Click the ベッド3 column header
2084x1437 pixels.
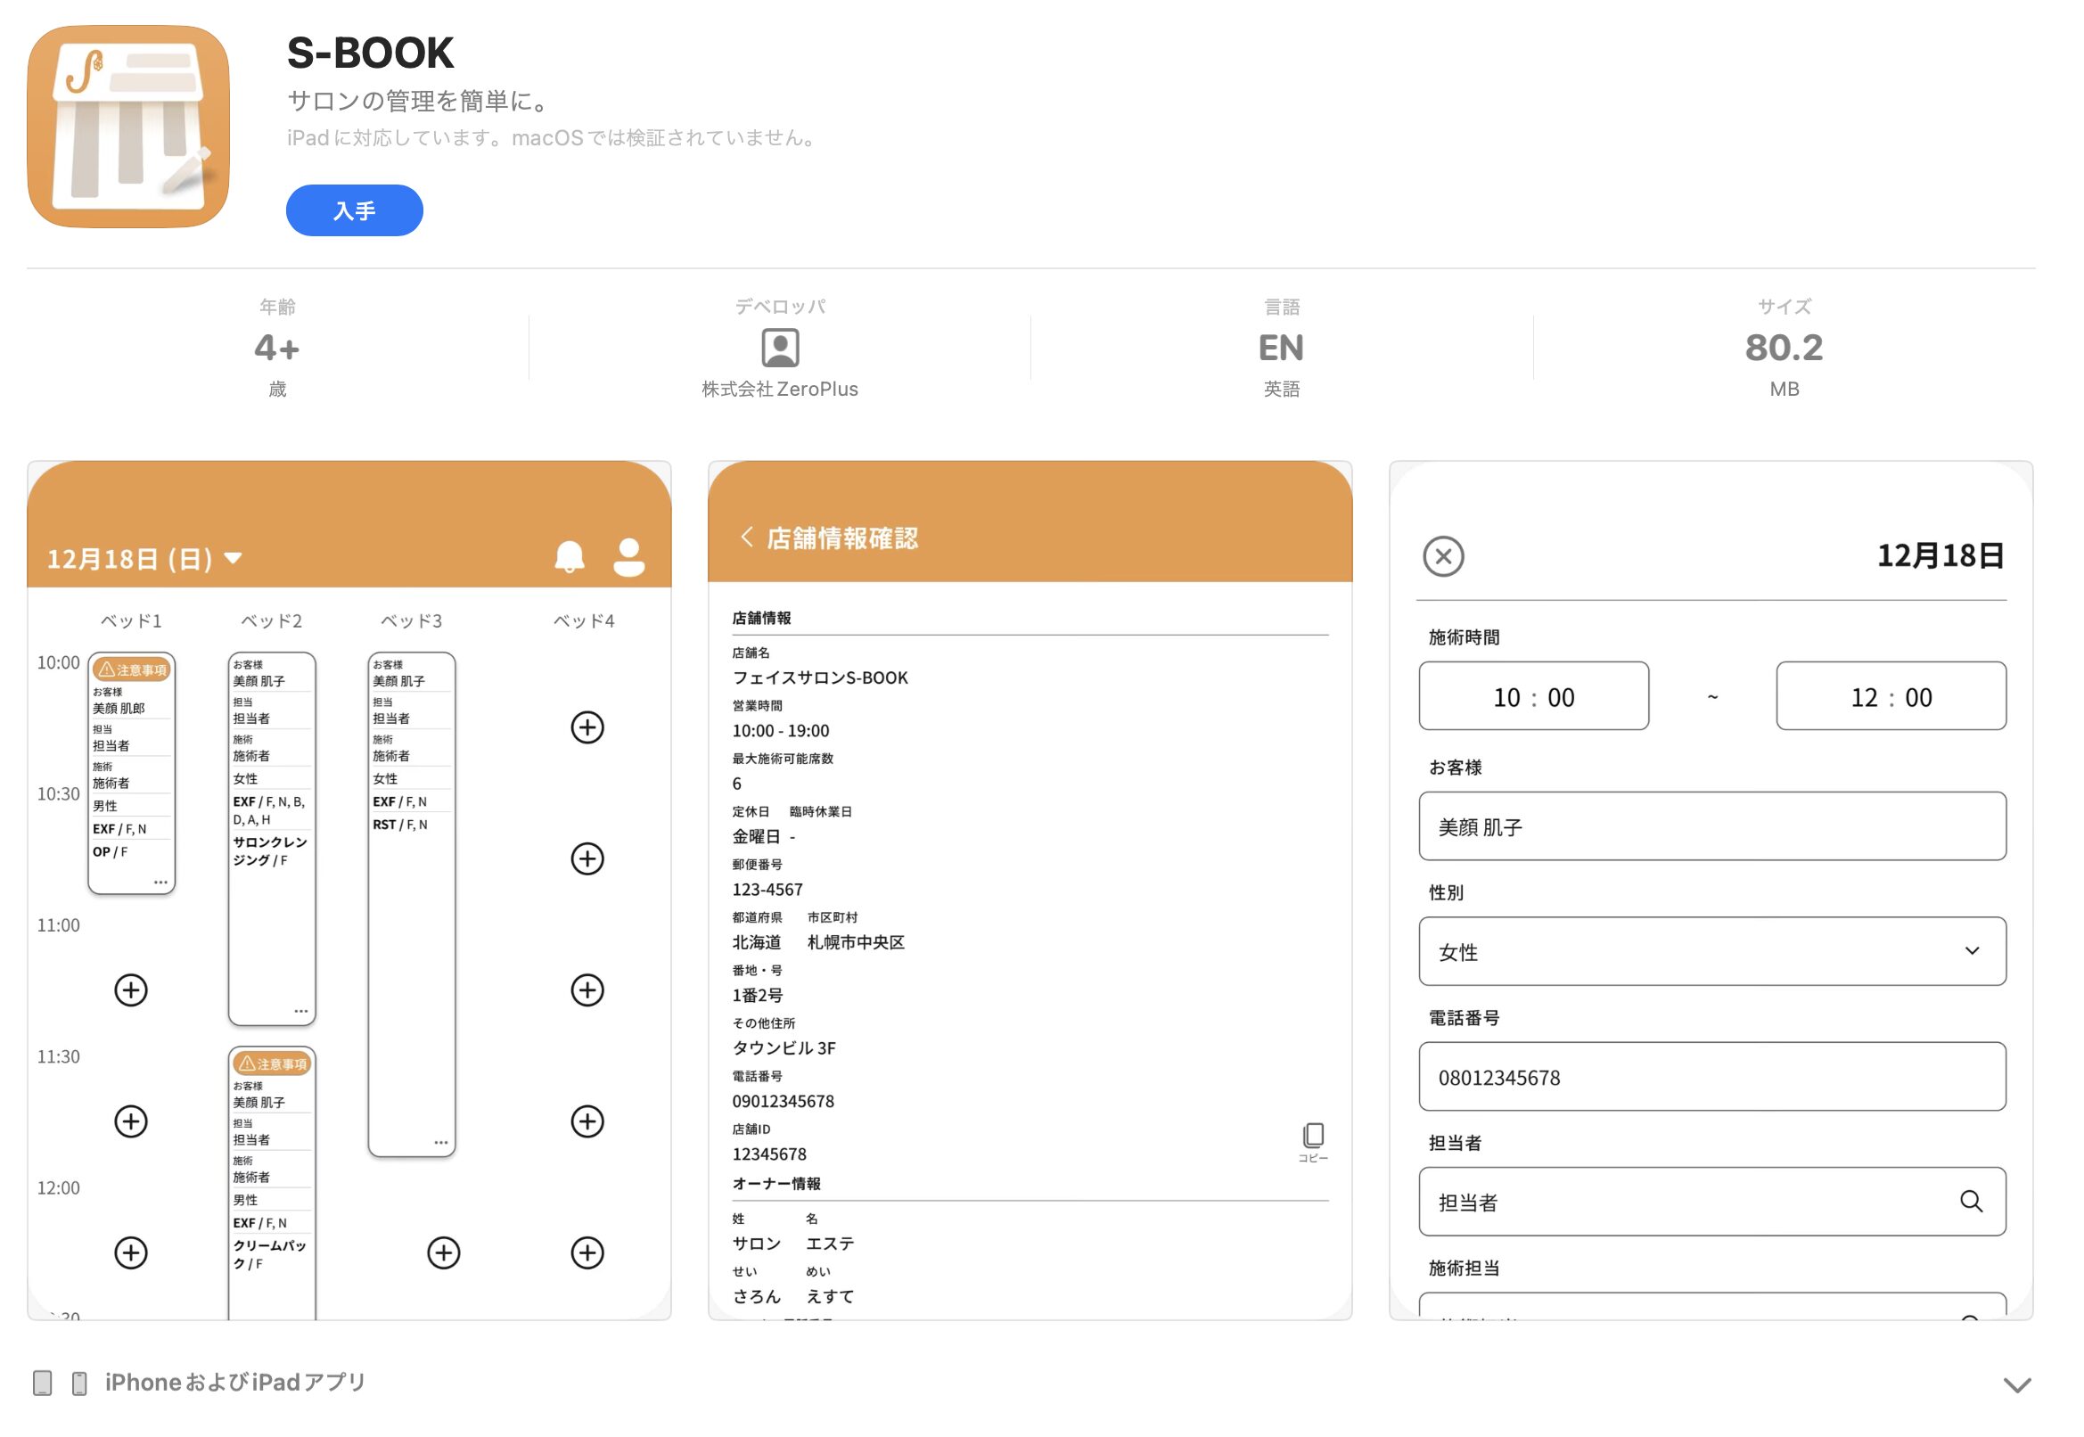click(412, 620)
